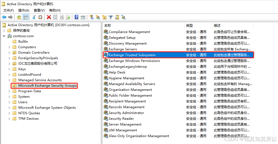Image resolution: width=278 pixels, height=144 pixels.
Task: Click domain icon next to contoso.com
Action: pos(9,36)
